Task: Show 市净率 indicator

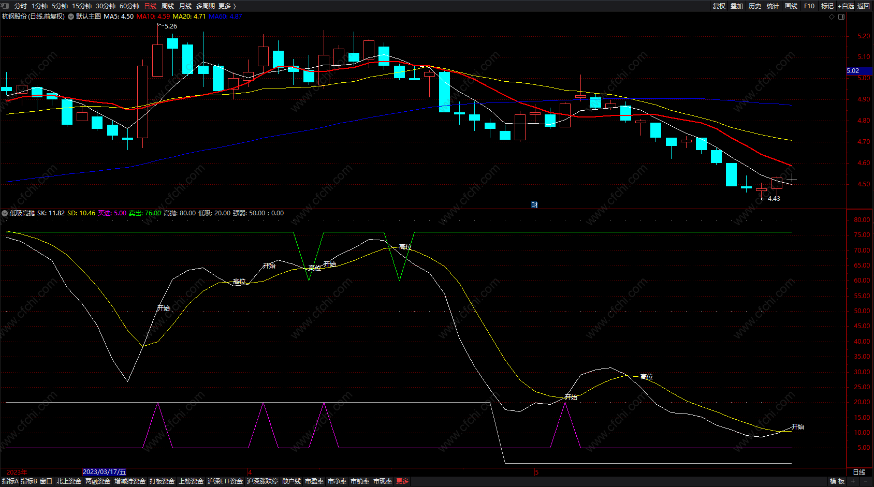Action: pos(337,481)
